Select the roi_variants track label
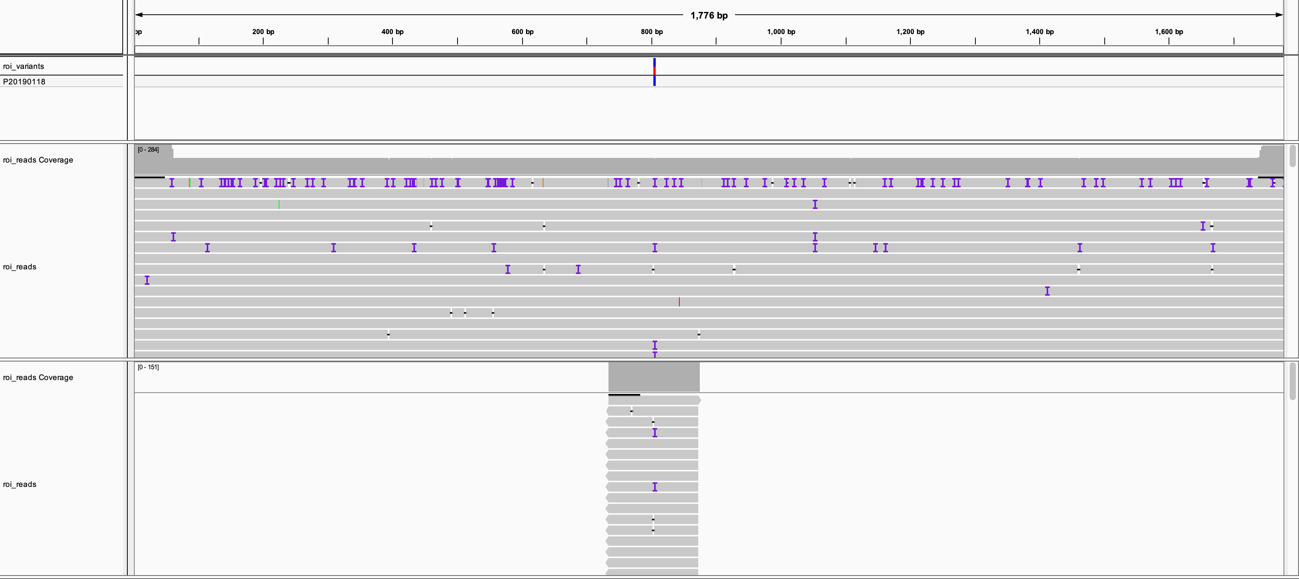The height and width of the screenshot is (579, 1299). point(23,66)
